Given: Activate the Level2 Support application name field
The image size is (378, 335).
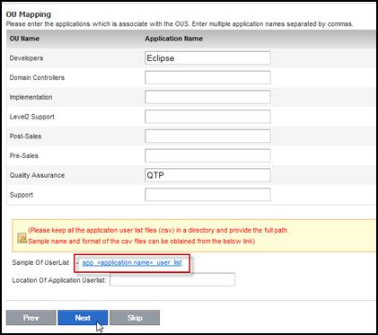Looking at the screenshot, I should 207,117.
